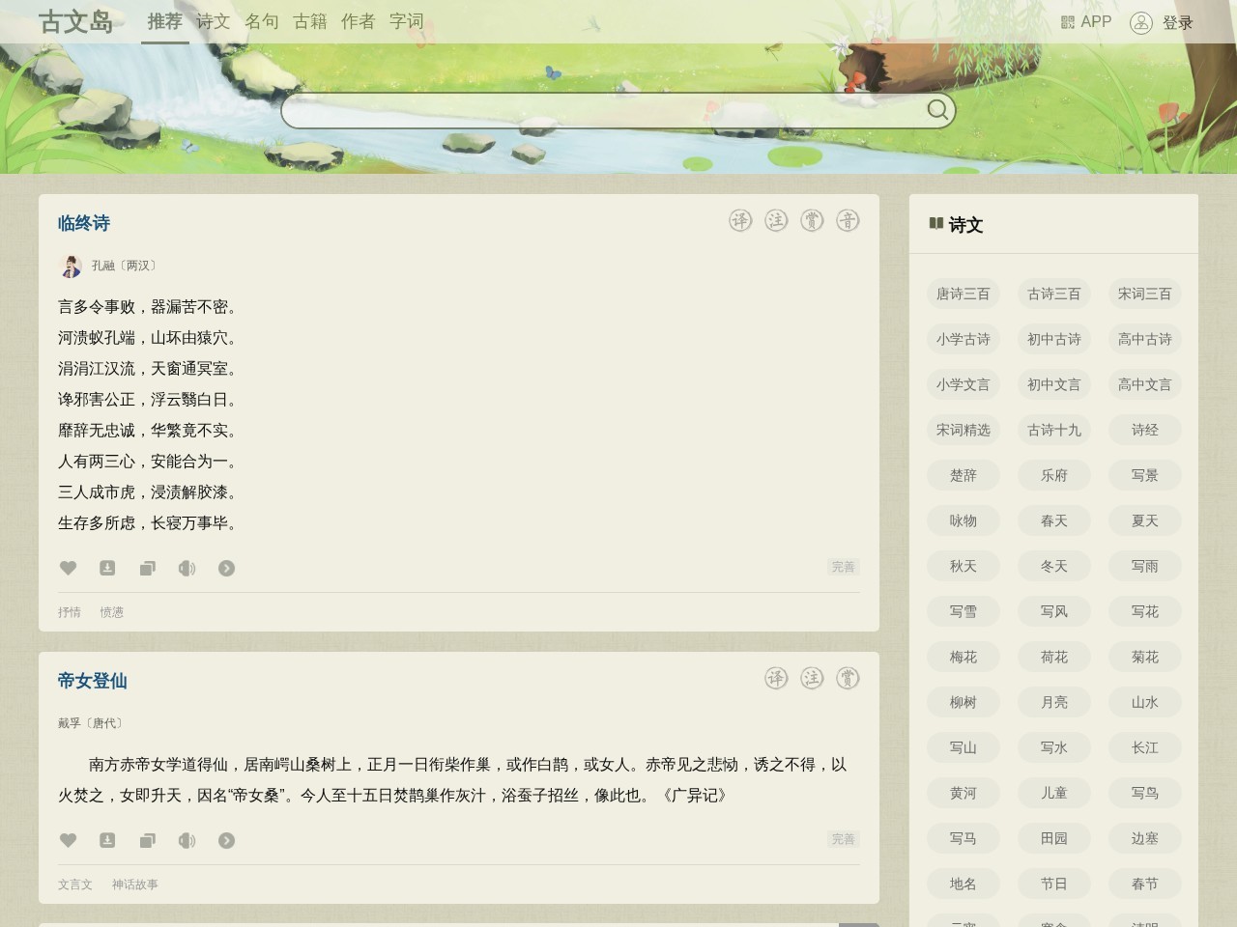Switch to the 诗文 tab
This screenshot has width=1237, height=927.
(x=213, y=21)
